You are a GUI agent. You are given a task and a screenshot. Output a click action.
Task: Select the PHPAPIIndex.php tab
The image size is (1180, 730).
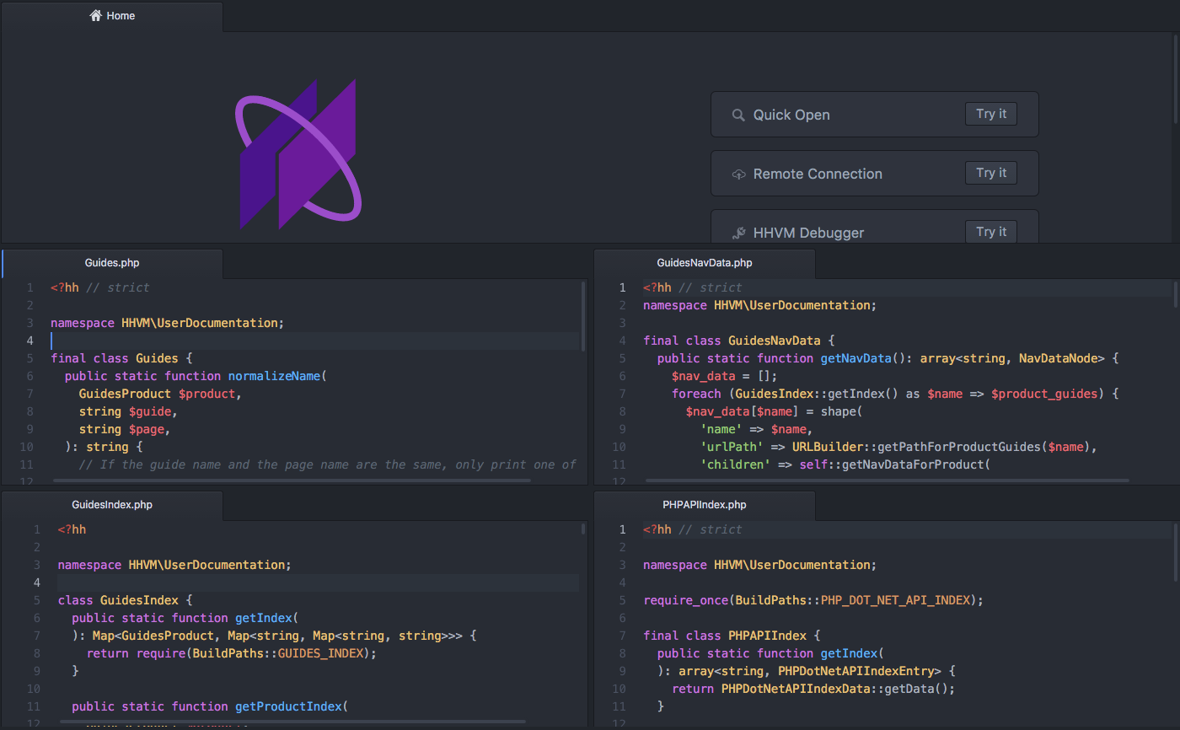[x=705, y=505]
